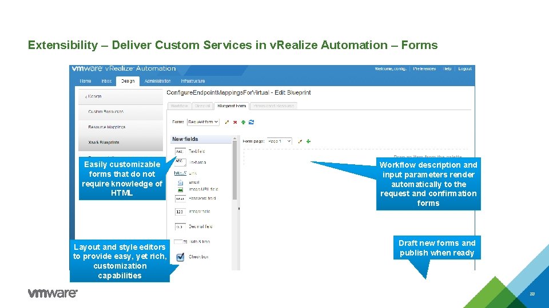Click the scroll up arrow in New fields palette
This screenshot has height=308, width=549.
click(x=234, y=139)
